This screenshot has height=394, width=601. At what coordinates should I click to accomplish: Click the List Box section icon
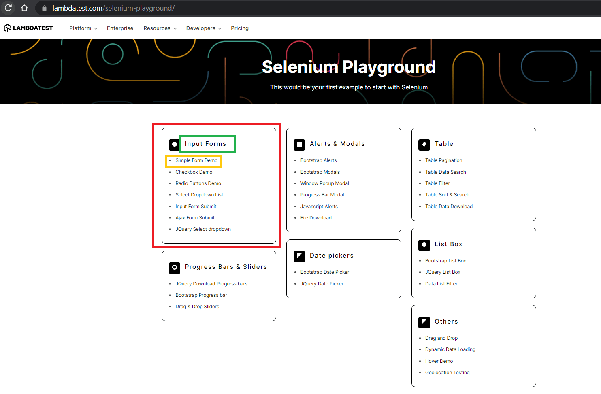click(x=424, y=245)
